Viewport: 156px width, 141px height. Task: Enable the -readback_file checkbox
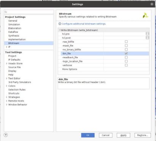click(x=126, y=57)
